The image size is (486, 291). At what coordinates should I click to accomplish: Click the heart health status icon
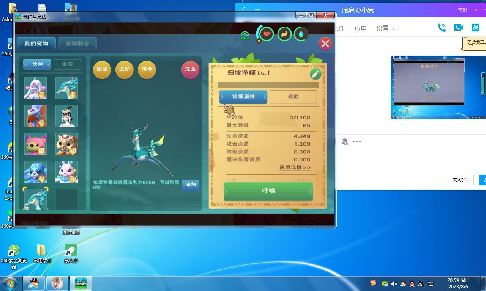pyautogui.click(x=266, y=34)
